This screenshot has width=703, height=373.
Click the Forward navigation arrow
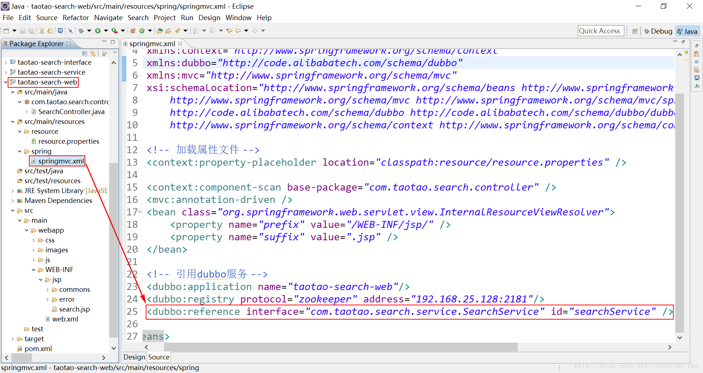click(x=255, y=31)
